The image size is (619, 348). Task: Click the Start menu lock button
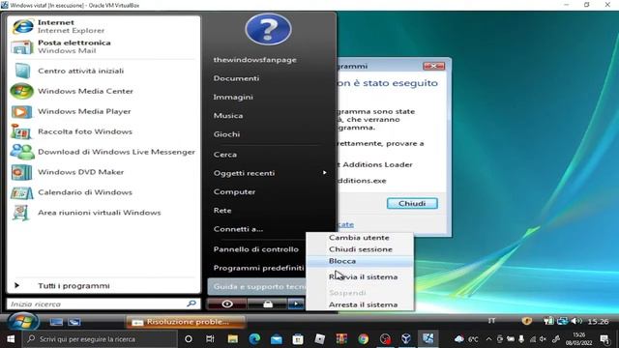tap(268, 304)
